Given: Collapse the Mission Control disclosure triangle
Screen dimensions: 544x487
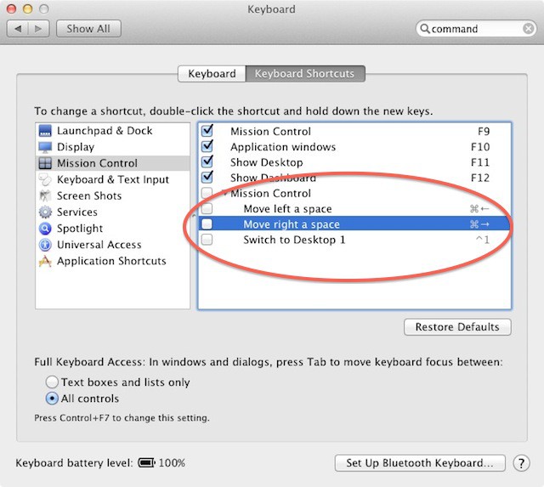Looking at the screenshot, I should (x=224, y=194).
